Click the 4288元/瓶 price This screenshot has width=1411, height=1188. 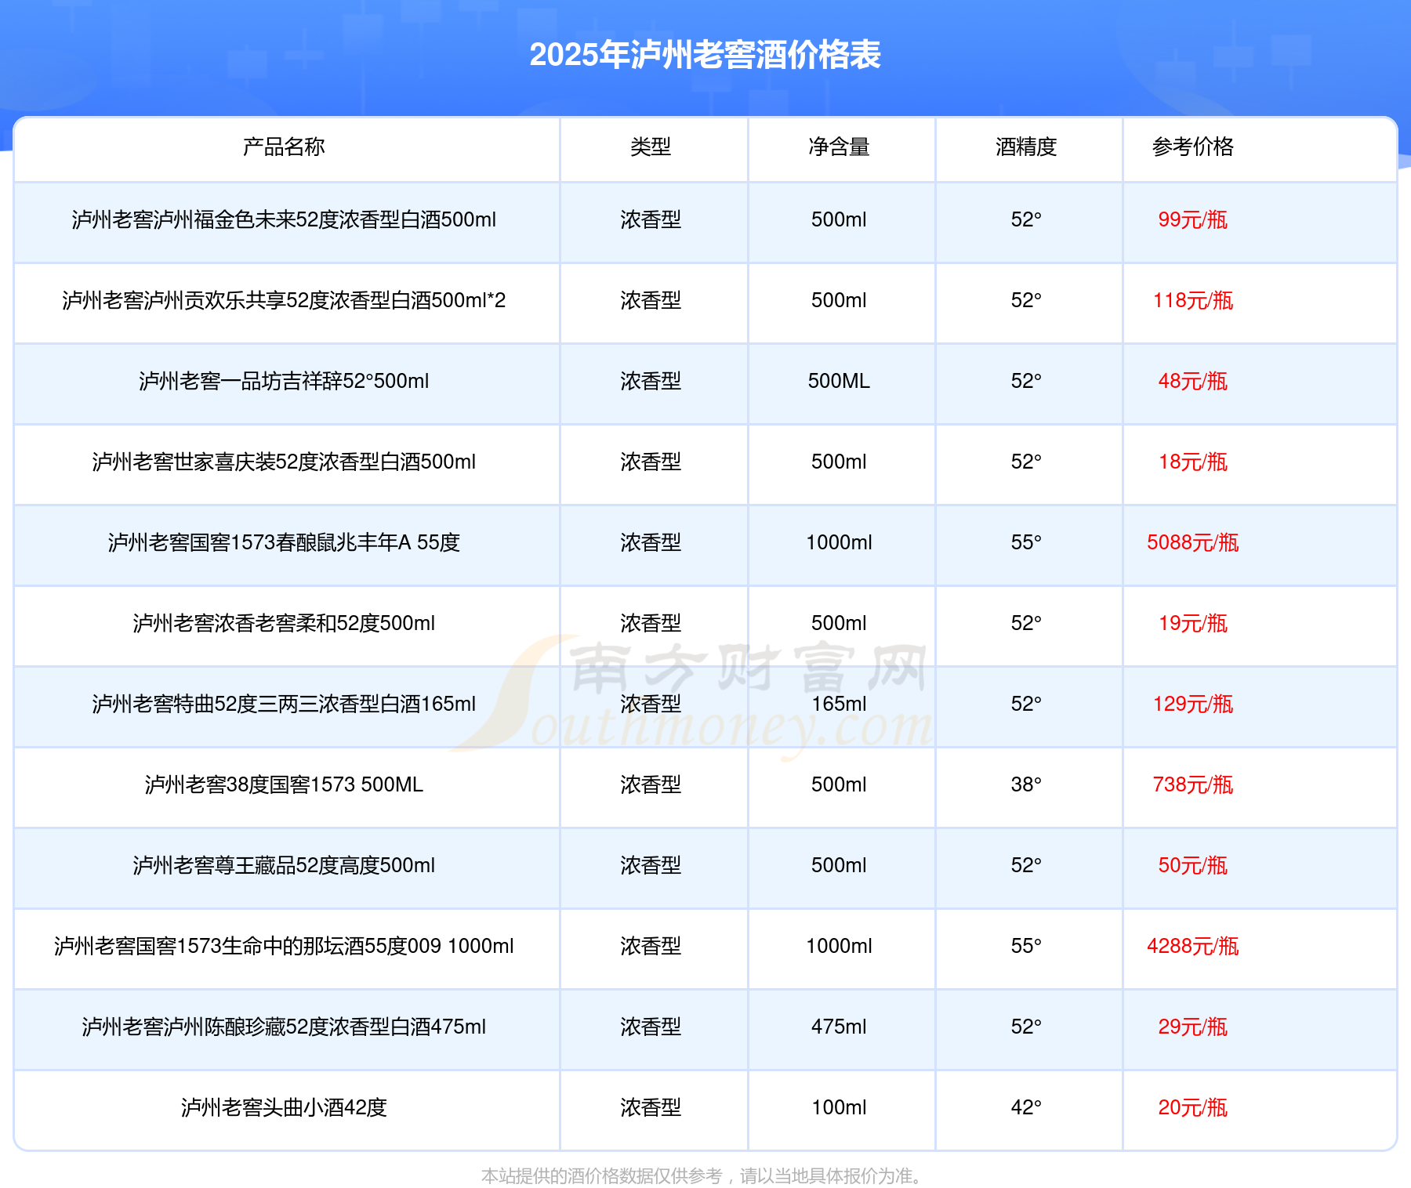click(x=1193, y=946)
